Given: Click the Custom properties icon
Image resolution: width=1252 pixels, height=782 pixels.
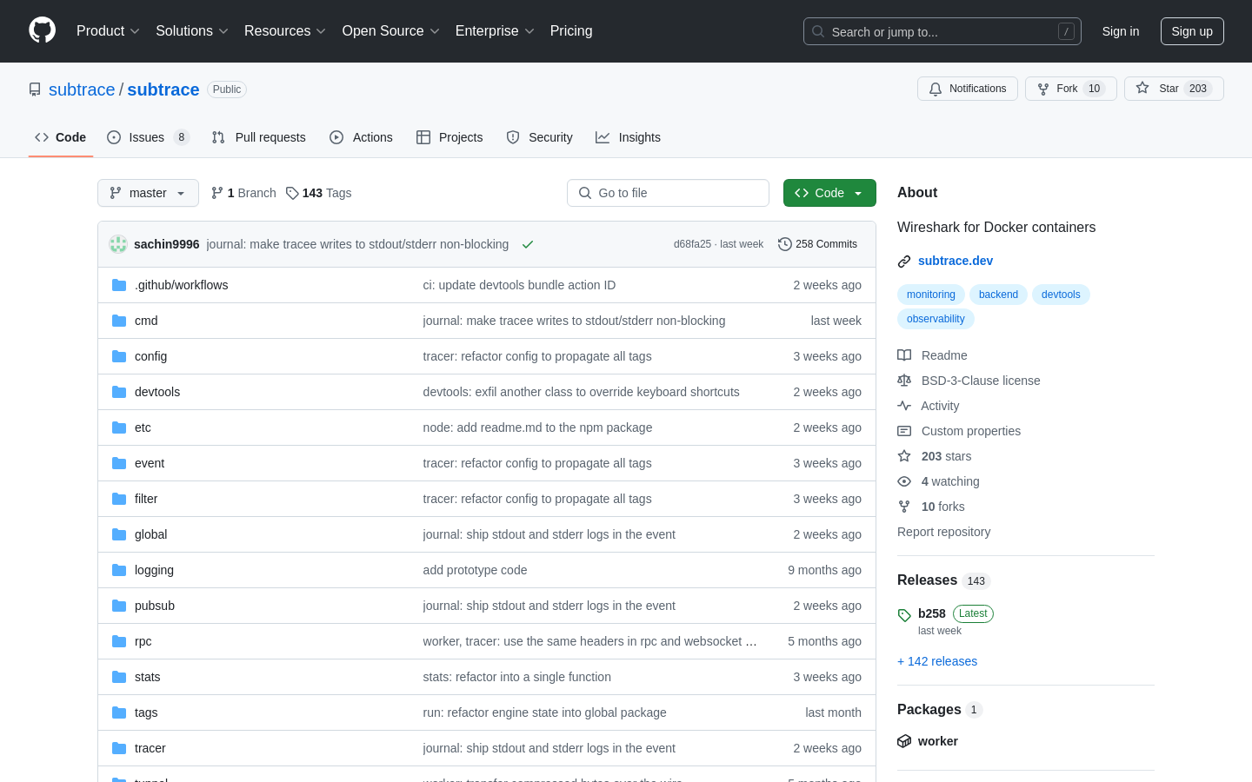Looking at the screenshot, I should tap(904, 431).
